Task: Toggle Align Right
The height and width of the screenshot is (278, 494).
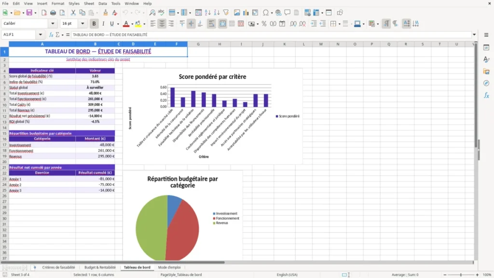Action: pos(171,24)
